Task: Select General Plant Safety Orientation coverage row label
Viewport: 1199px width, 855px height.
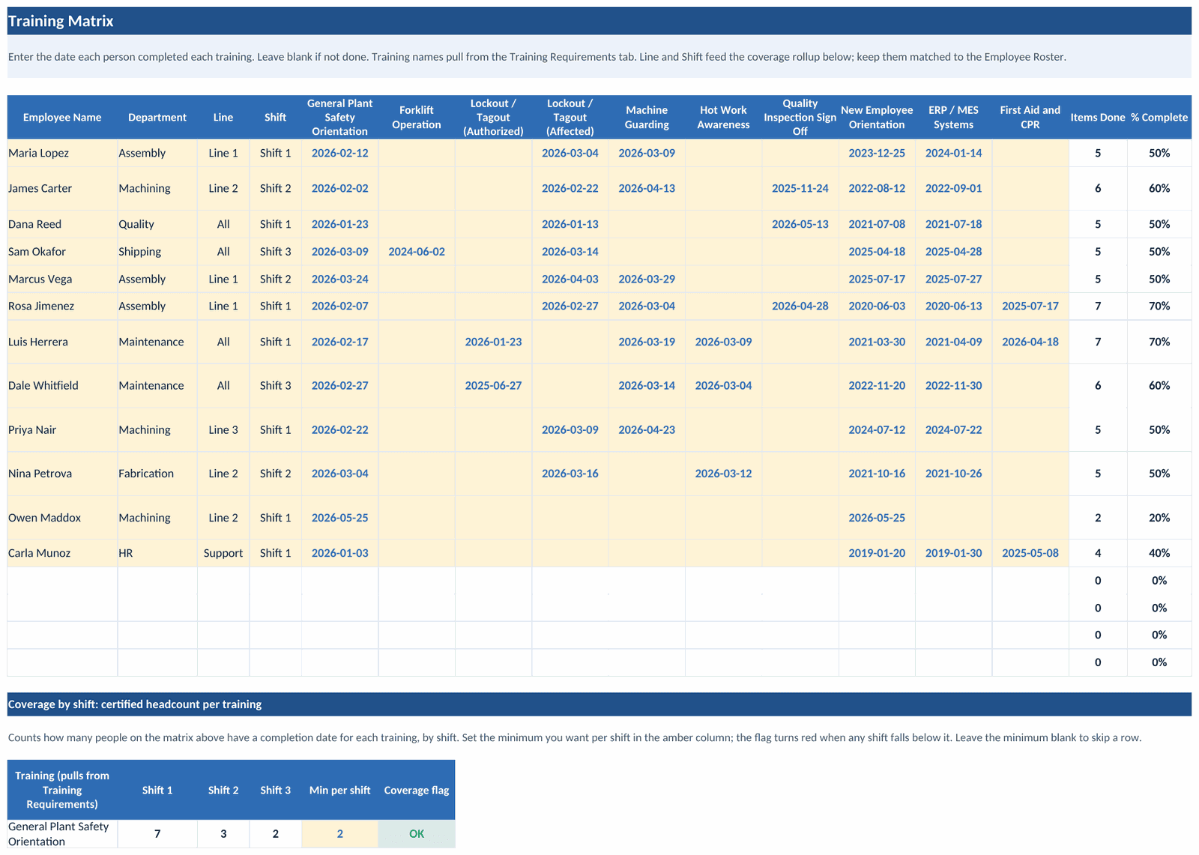Action: [62, 834]
